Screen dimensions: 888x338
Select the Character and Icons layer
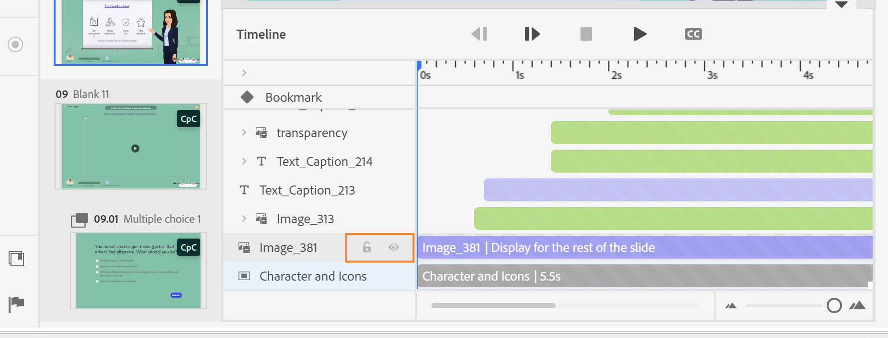pyautogui.click(x=313, y=276)
